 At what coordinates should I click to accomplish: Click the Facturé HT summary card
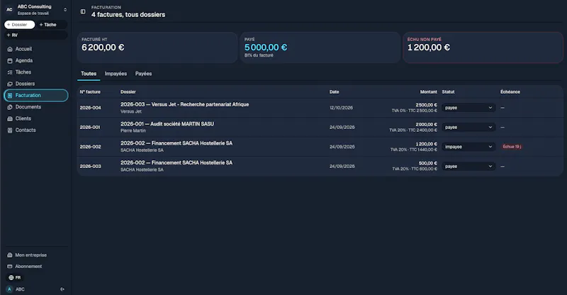tap(157, 48)
